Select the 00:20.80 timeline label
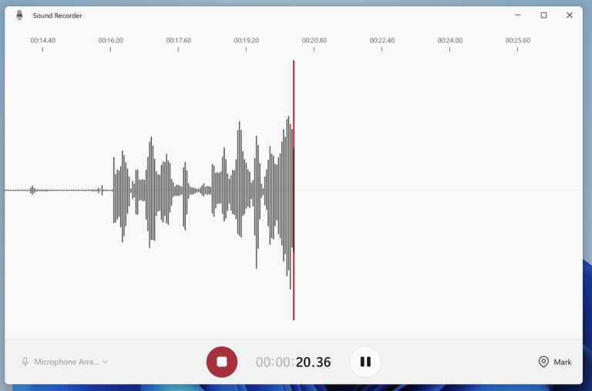 click(314, 40)
